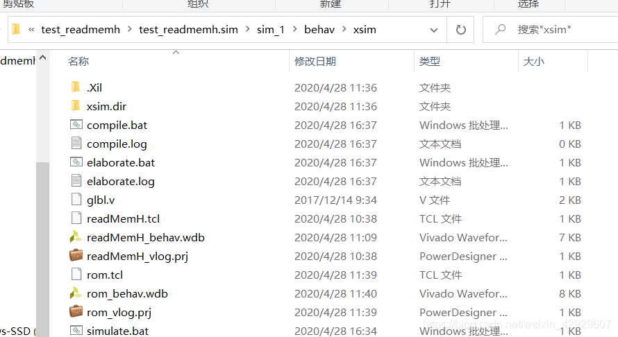
Task: Click the search magnifier icon
Action: [x=500, y=29]
